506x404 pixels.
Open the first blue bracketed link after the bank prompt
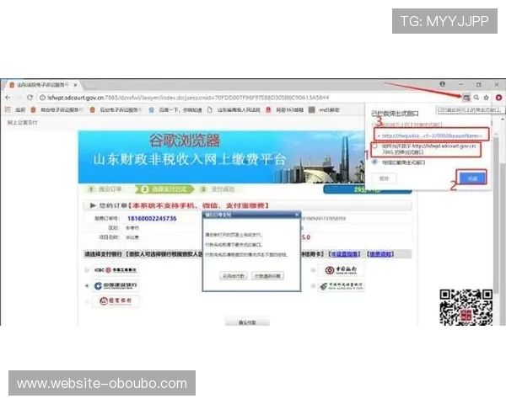click(x=345, y=254)
